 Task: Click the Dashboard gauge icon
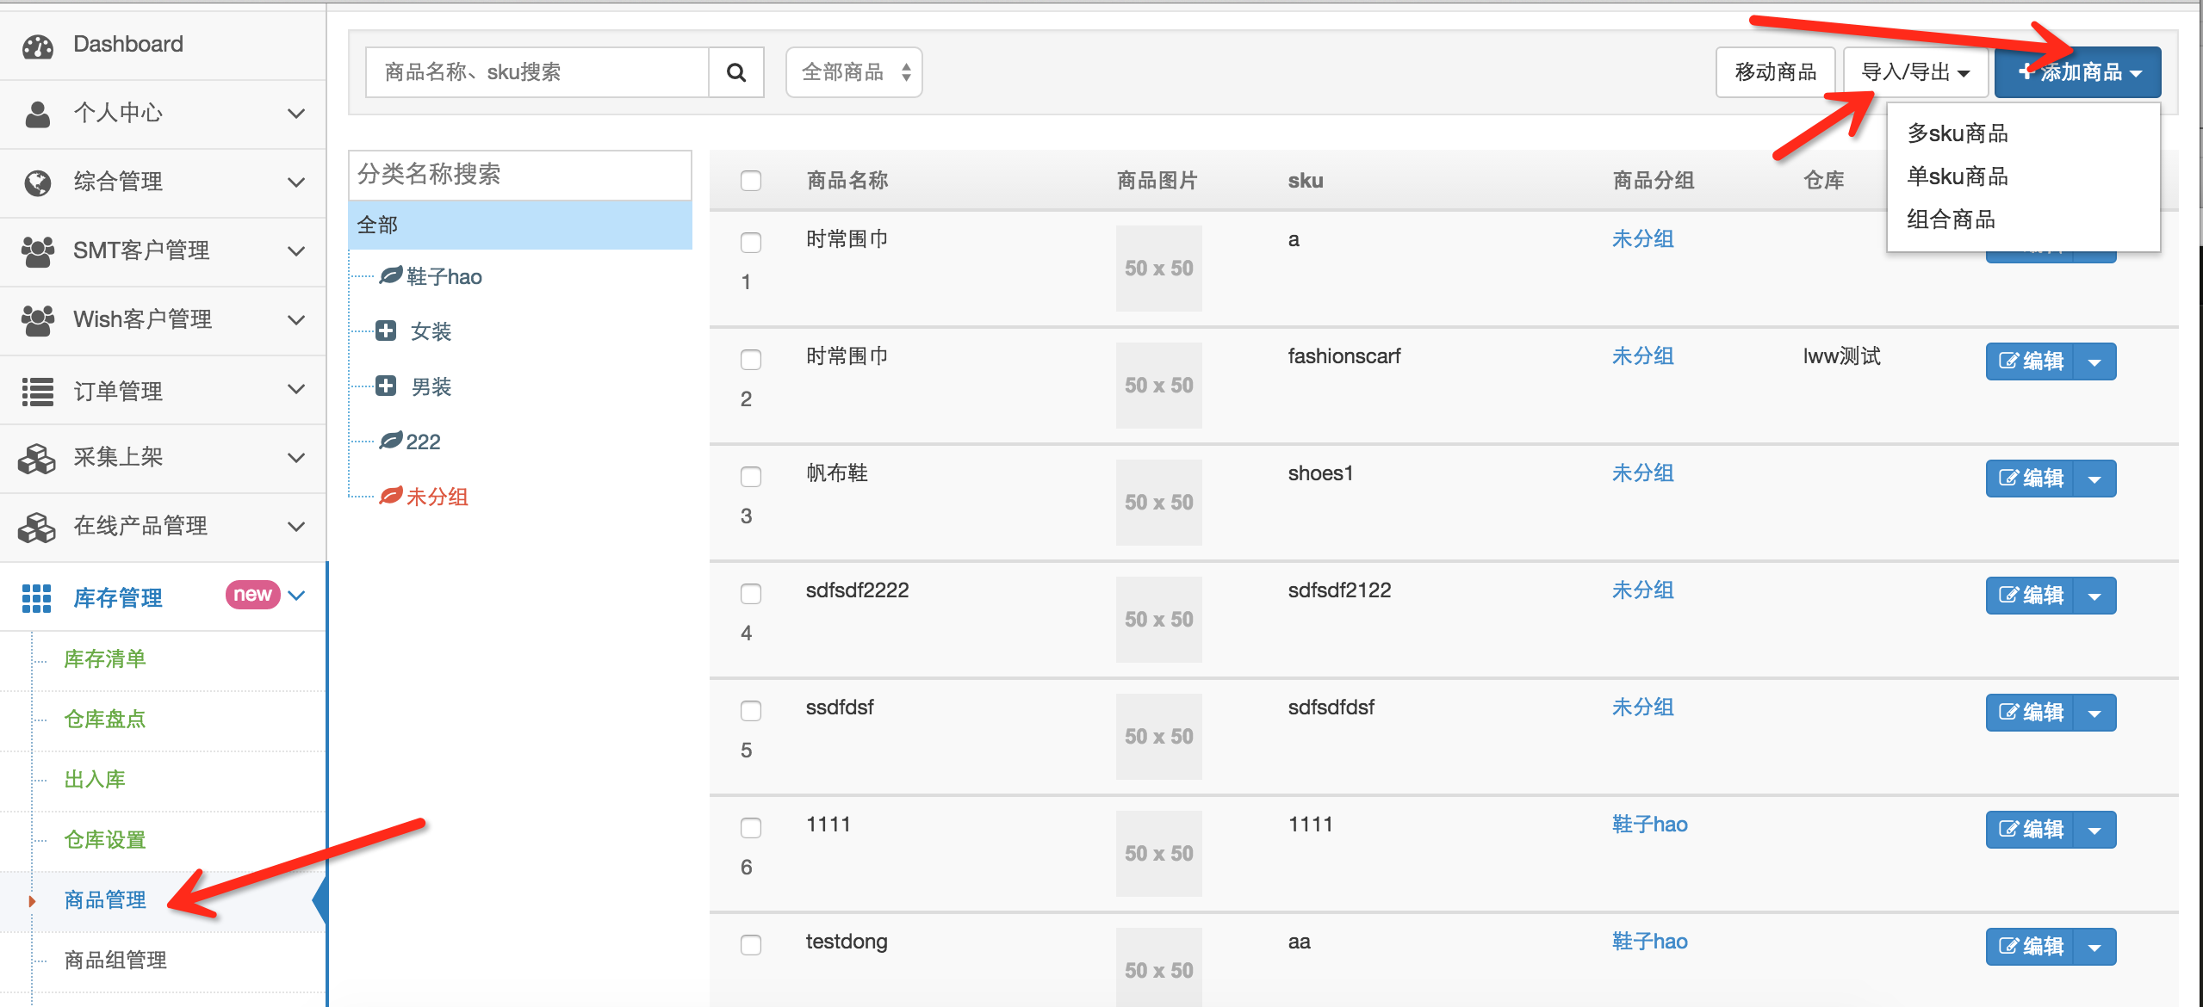click(38, 46)
